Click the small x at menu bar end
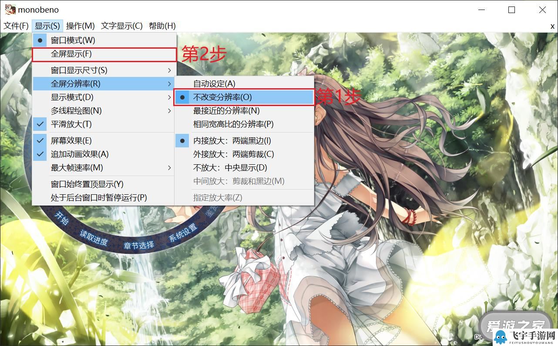The image size is (558, 346). pyautogui.click(x=552, y=26)
